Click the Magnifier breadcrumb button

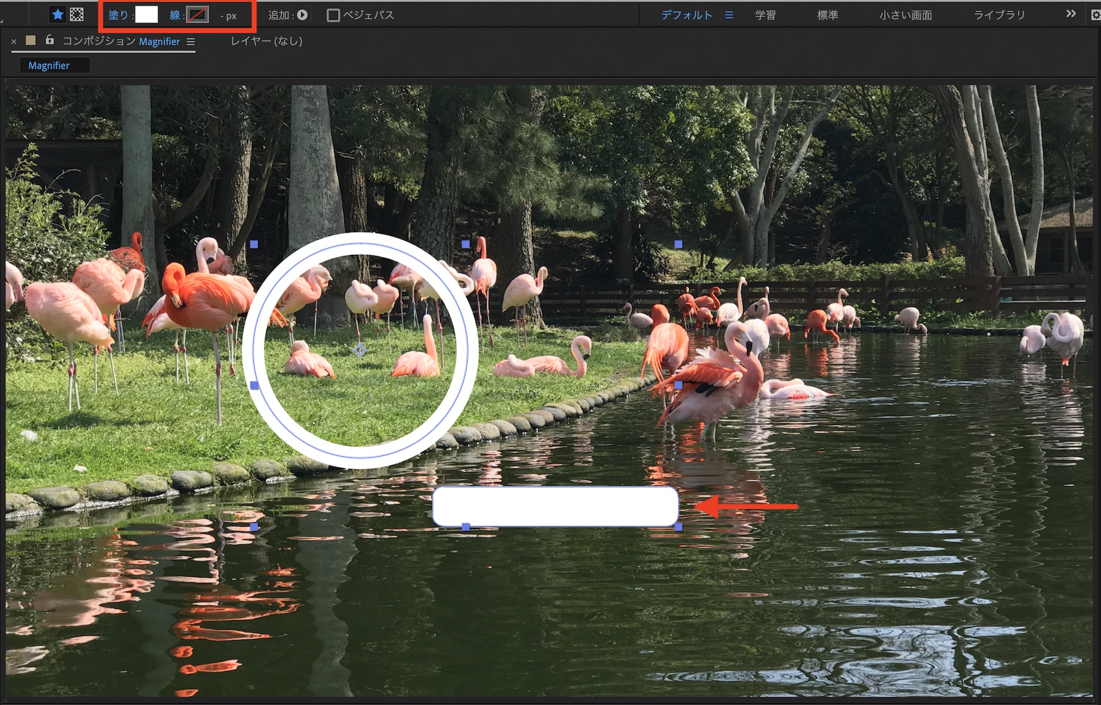click(x=49, y=65)
